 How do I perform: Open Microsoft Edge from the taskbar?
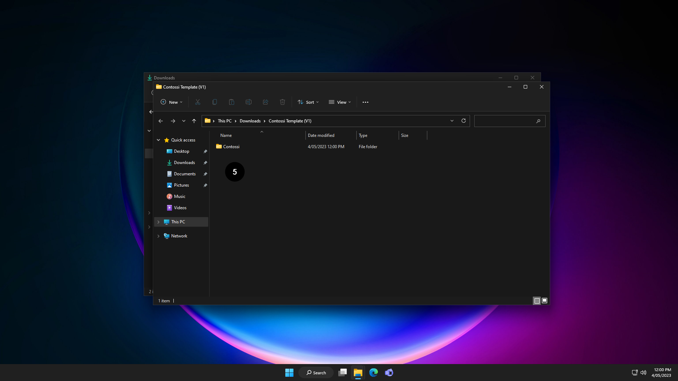coord(373,373)
